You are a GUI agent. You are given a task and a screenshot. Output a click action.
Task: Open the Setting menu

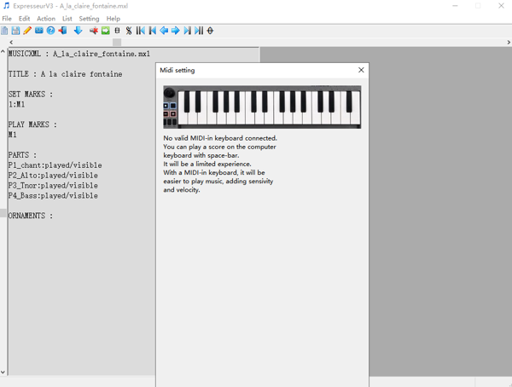point(89,18)
